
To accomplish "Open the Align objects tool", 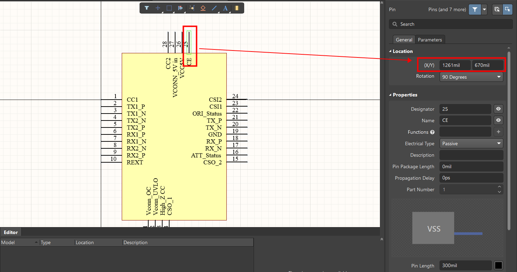I will (180, 8).
